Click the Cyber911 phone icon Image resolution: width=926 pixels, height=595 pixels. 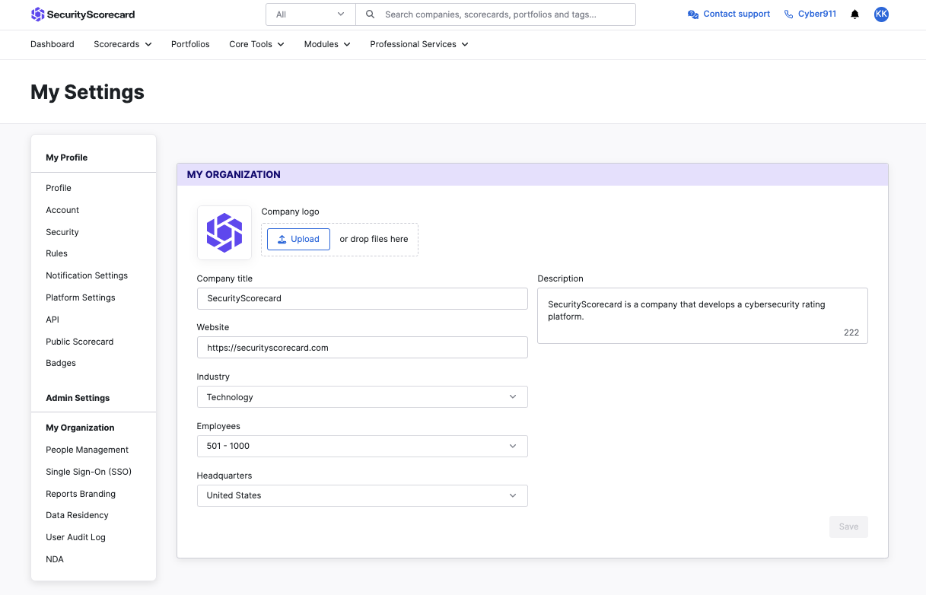click(x=788, y=14)
